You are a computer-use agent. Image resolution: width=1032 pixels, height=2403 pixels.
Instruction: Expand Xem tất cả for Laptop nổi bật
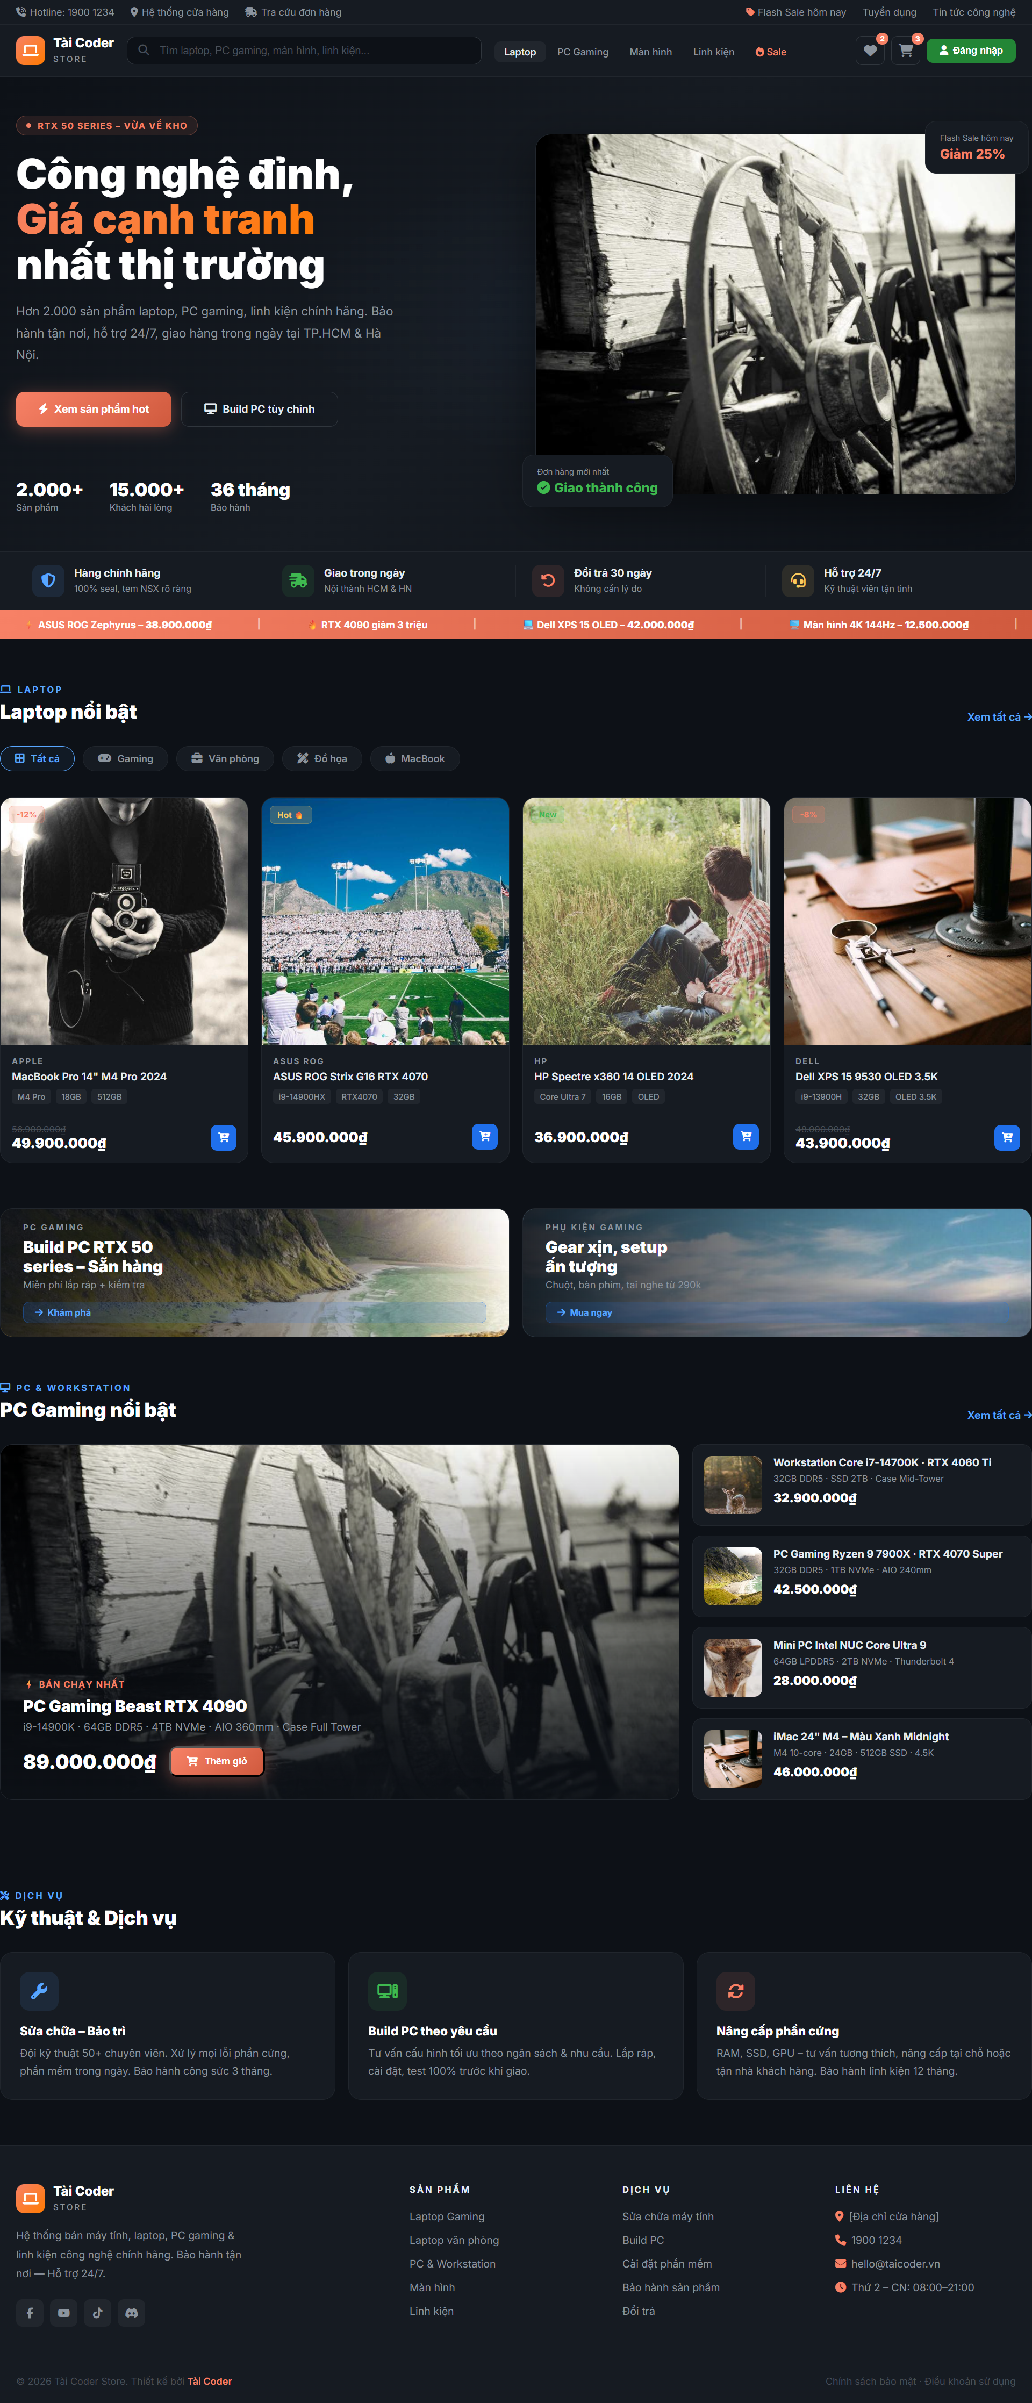998,718
